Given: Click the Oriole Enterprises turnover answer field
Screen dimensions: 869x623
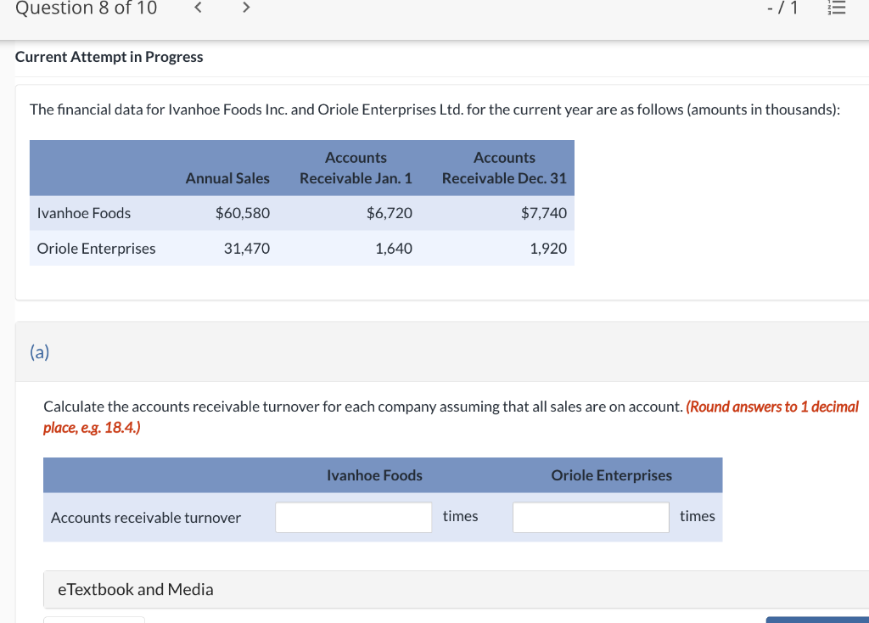Looking at the screenshot, I should [x=591, y=517].
